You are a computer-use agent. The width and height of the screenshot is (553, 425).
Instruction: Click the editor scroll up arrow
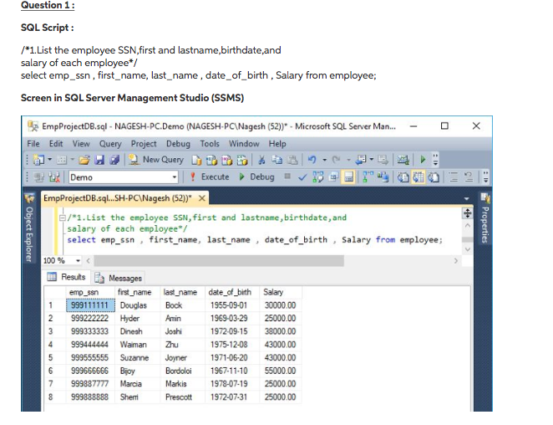pyautogui.click(x=468, y=225)
